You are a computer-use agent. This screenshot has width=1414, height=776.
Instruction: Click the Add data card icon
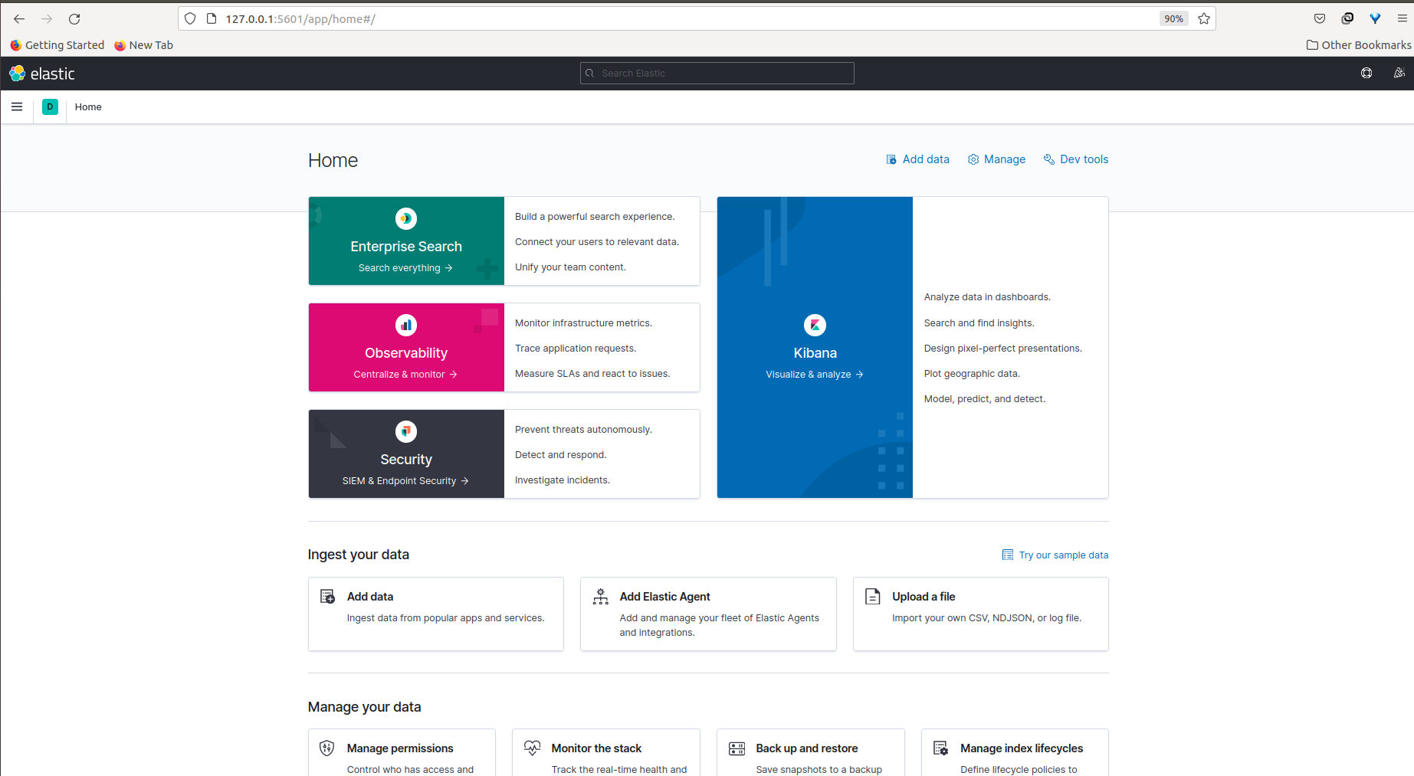click(327, 596)
